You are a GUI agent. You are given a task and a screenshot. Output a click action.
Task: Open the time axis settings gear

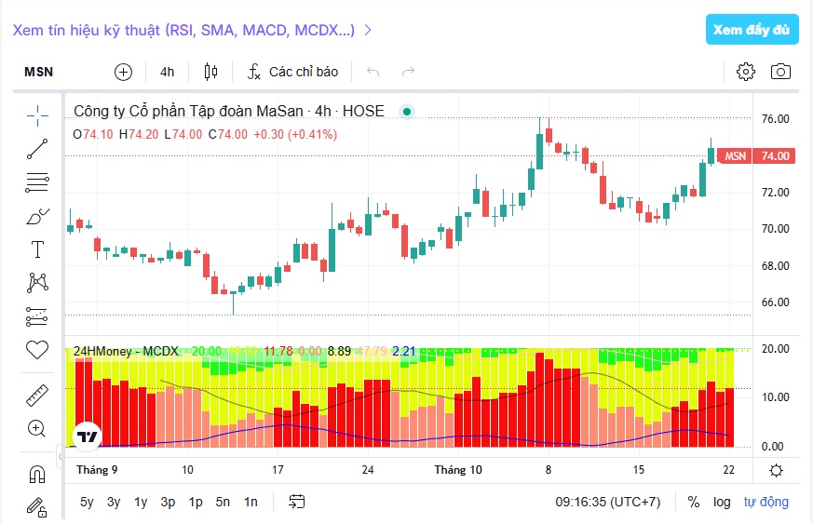[776, 470]
